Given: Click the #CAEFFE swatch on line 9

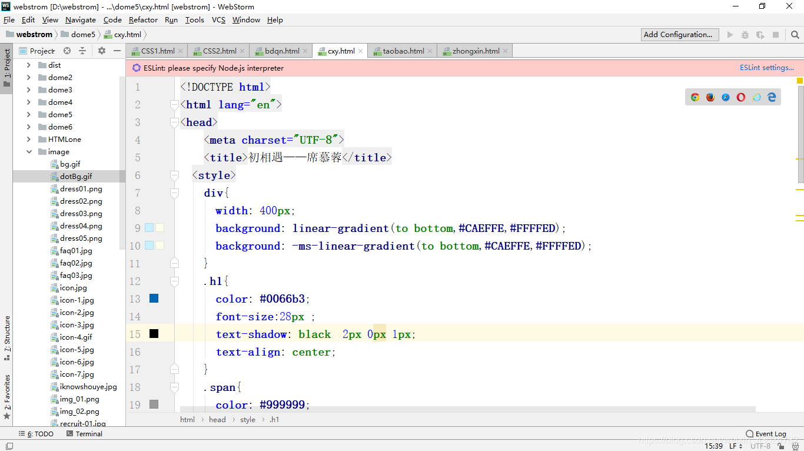Looking at the screenshot, I should point(149,228).
